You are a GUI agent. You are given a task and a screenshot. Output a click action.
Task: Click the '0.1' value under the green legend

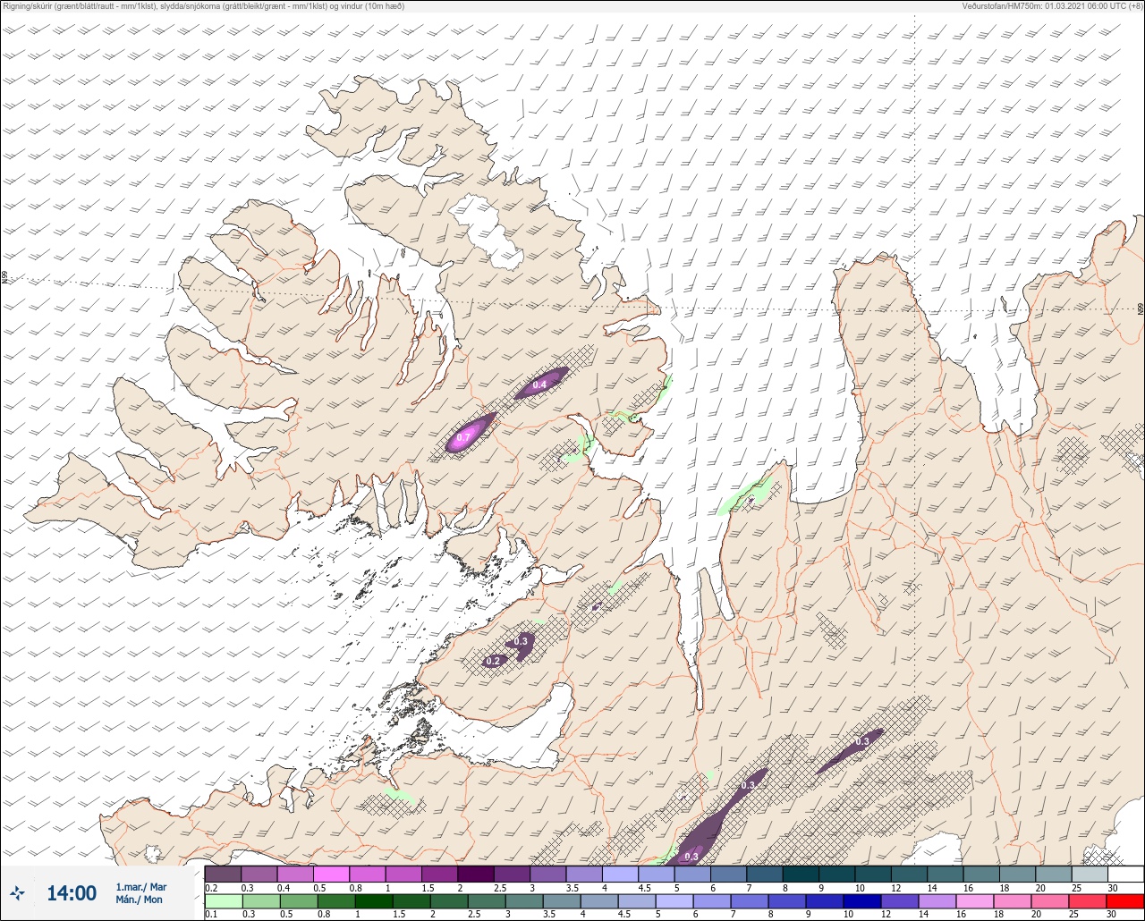pos(211,914)
